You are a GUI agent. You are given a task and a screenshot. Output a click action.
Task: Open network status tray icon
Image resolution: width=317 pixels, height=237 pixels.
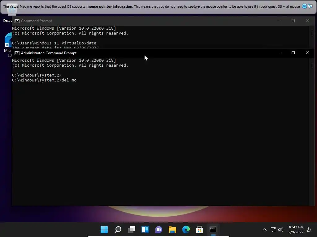273,230
